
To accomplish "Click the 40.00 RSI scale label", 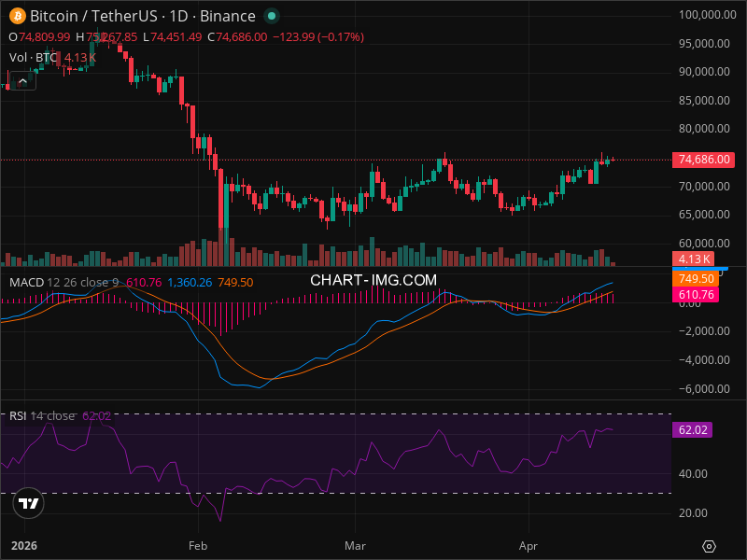I will 693,474.
